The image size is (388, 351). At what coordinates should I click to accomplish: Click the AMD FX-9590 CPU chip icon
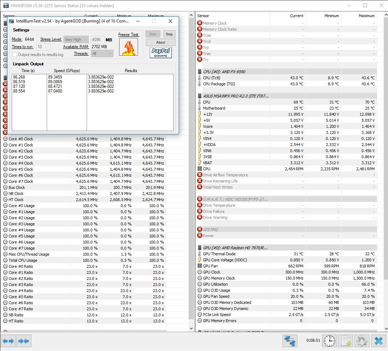click(199, 71)
